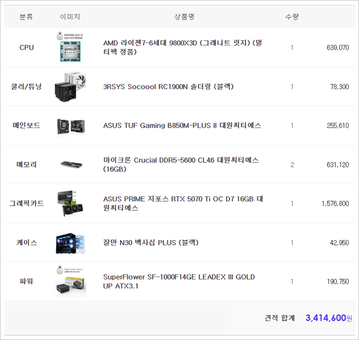Click the 상품명 column header
The height and width of the screenshot is (340, 359).
point(184,17)
